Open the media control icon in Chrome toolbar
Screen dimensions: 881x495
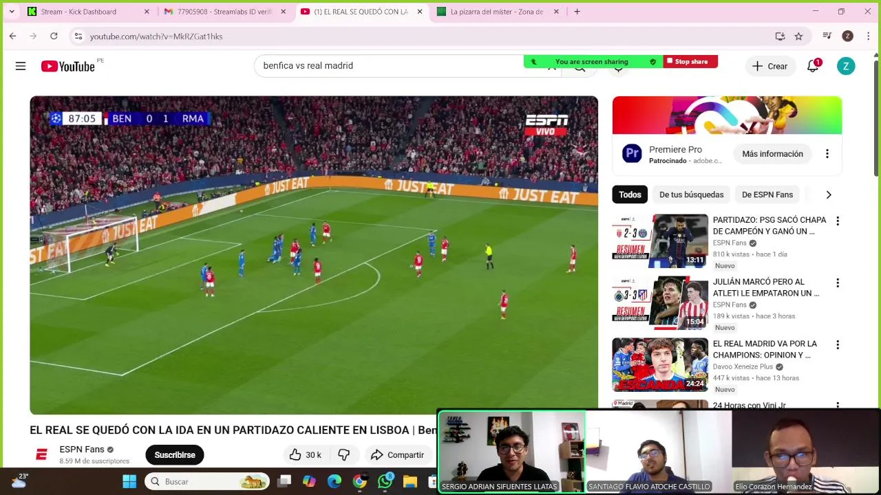pyautogui.click(x=827, y=36)
